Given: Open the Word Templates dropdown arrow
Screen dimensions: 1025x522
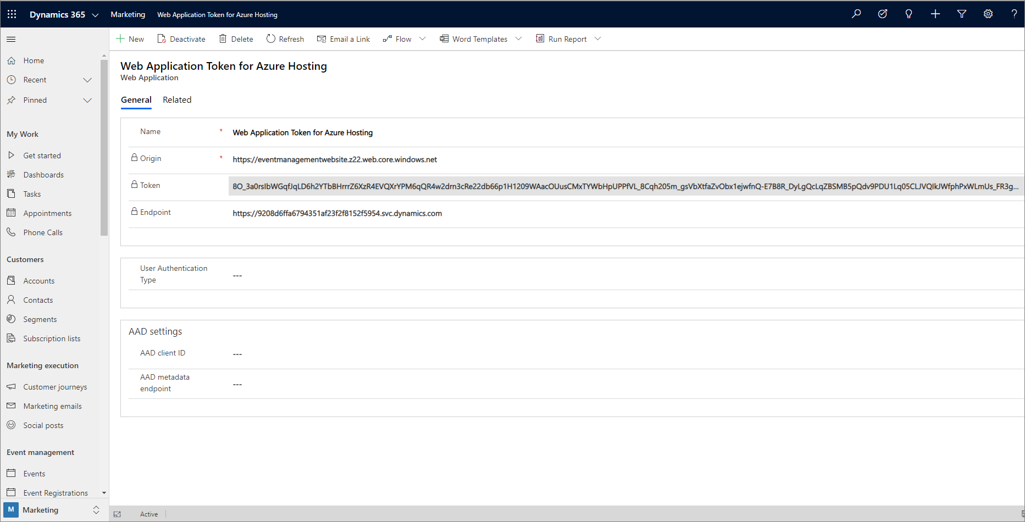Looking at the screenshot, I should click(x=518, y=39).
